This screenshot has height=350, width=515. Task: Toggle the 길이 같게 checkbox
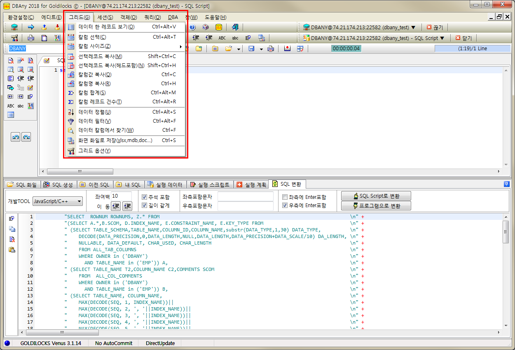tap(145, 205)
